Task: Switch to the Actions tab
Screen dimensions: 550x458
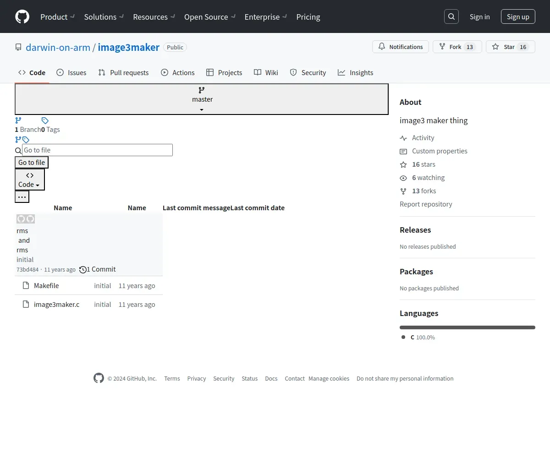Action: [x=178, y=72]
